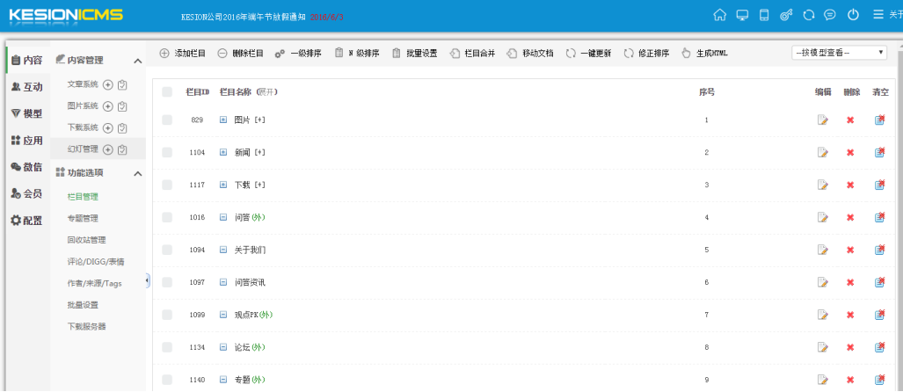Switch to the 会员 sidebar tab
903x392 pixels.
(x=26, y=193)
